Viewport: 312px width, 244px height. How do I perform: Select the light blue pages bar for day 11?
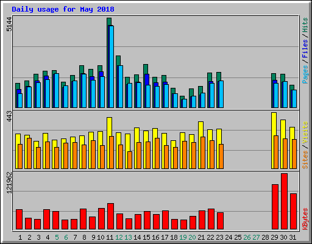pos(112,66)
